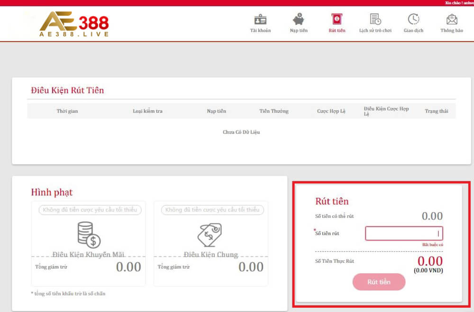The width and height of the screenshot is (474, 312).
Task: Select the Loại kiểm tra column header
Action: [147, 111]
